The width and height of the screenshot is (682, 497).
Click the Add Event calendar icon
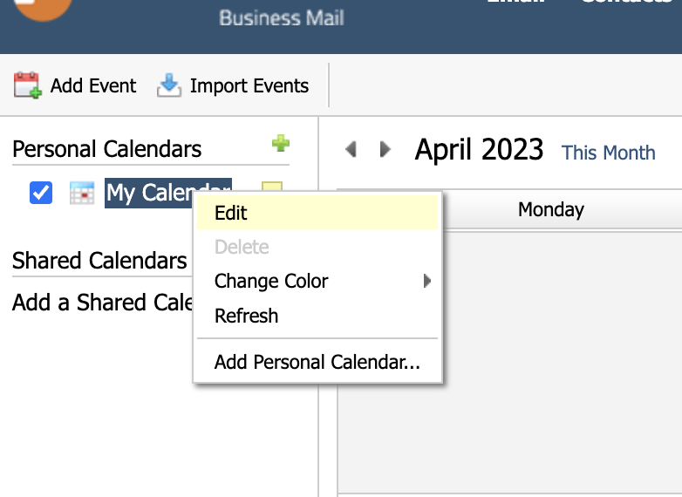(27, 85)
